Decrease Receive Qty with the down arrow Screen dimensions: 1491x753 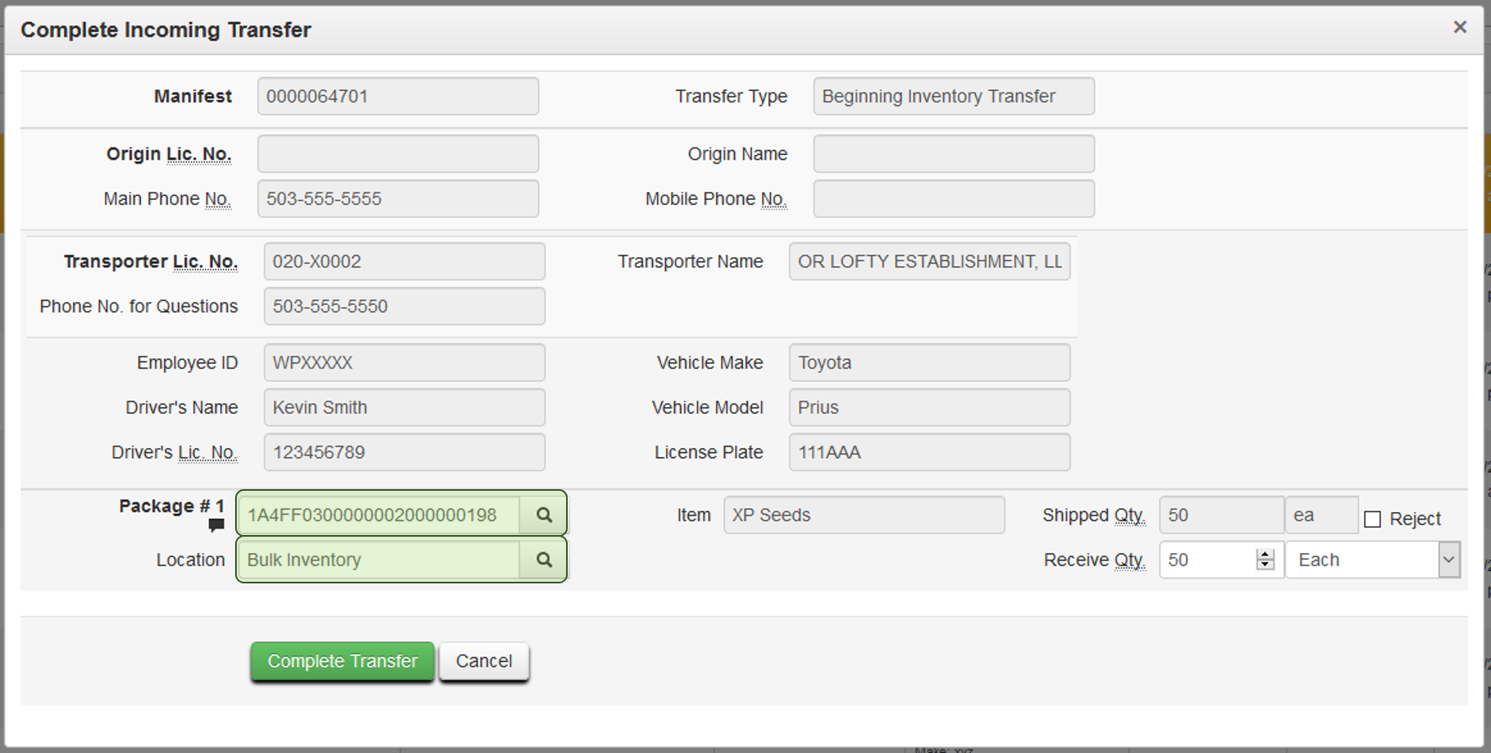coord(1265,565)
